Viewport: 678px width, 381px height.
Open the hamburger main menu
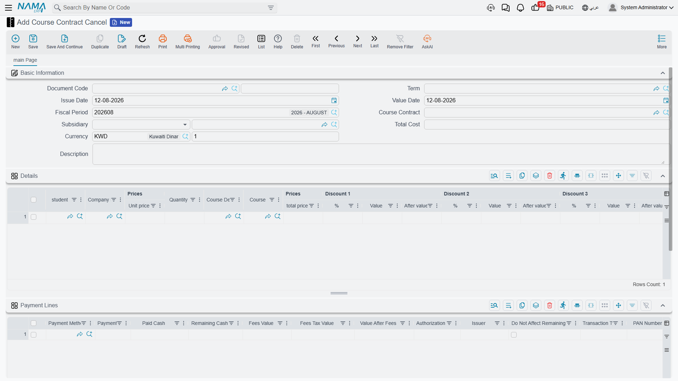8,7
